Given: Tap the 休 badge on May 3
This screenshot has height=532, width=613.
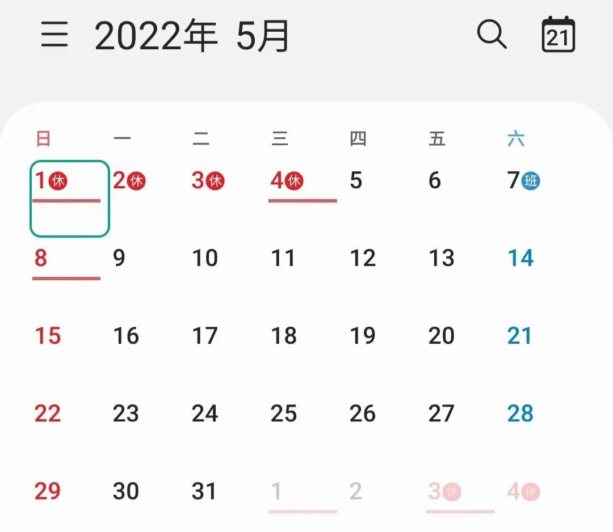Looking at the screenshot, I should point(216,181).
